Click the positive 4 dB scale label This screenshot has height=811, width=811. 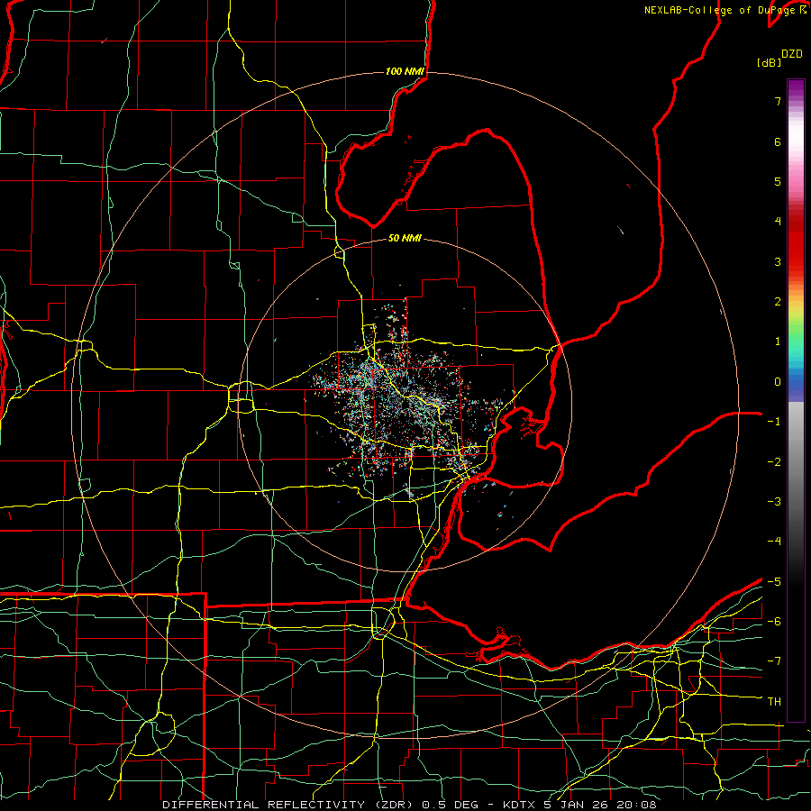(x=778, y=222)
